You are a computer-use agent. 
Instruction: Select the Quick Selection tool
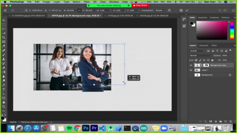(x=4, y=33)
